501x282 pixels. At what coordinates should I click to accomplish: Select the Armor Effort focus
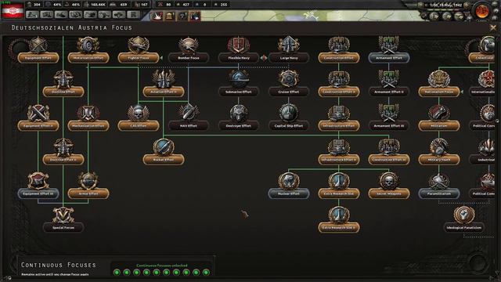(x=88, y=193)
